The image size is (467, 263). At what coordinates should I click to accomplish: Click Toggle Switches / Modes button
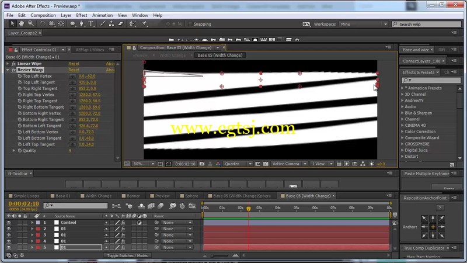(127, 255)
